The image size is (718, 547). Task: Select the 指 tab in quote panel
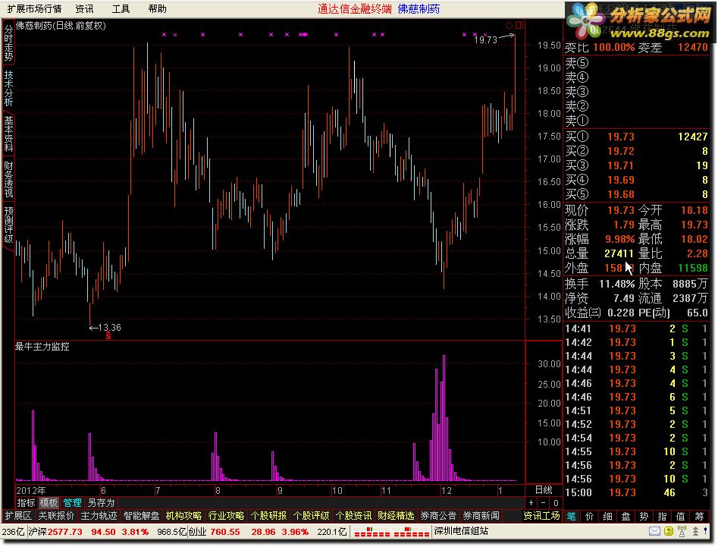tap(662, 517)
